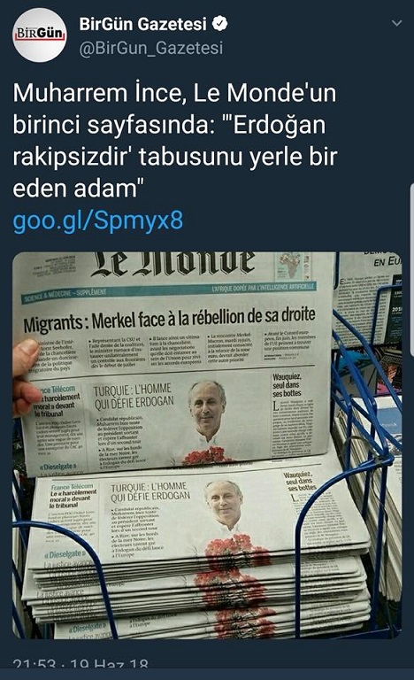The image size is (414, 680).
Task: Expand the tweet options chevron
Action: (x=396, y=23)
